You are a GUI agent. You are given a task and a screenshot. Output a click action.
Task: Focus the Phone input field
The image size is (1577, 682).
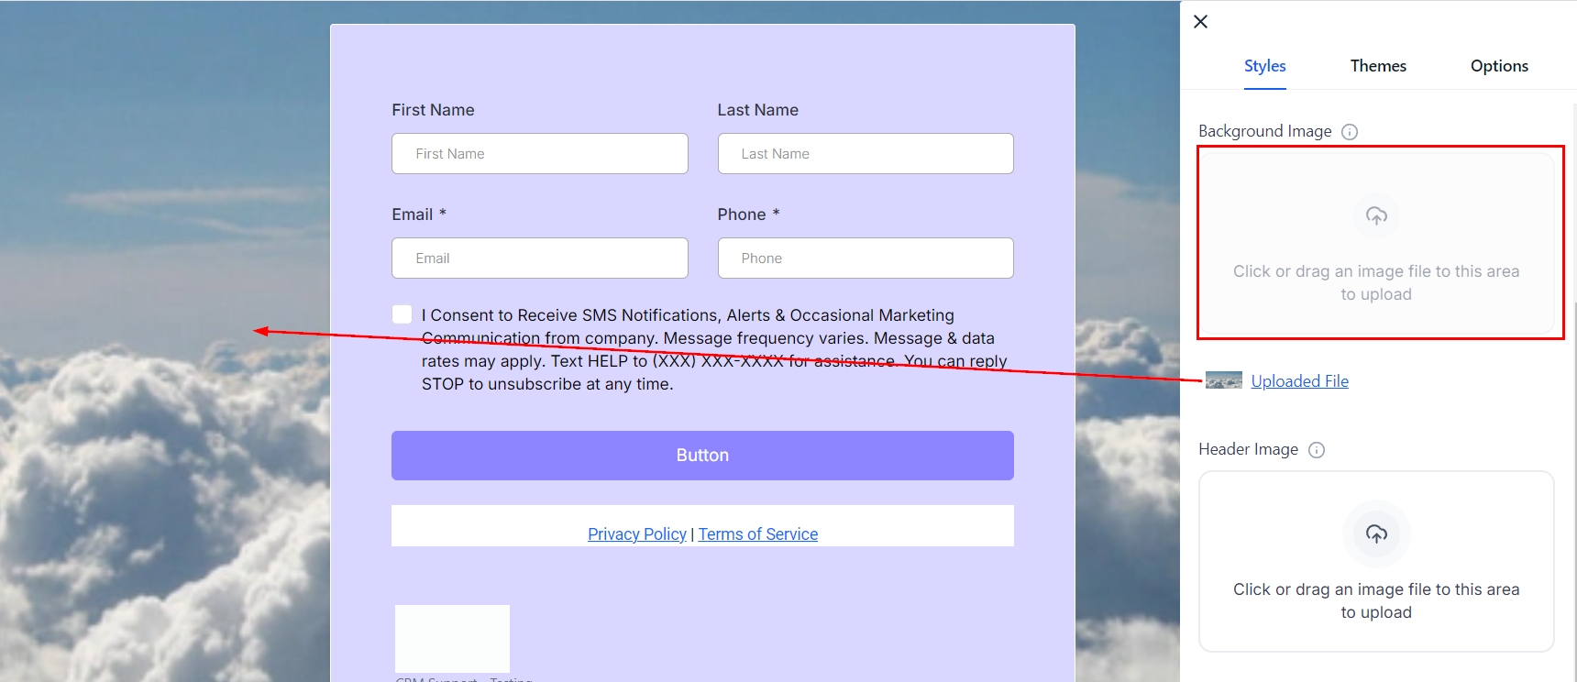click(865, 258)
